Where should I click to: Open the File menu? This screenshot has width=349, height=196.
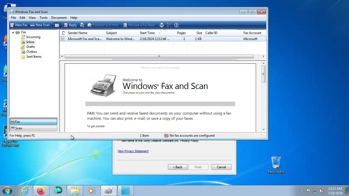coord(13,18)
